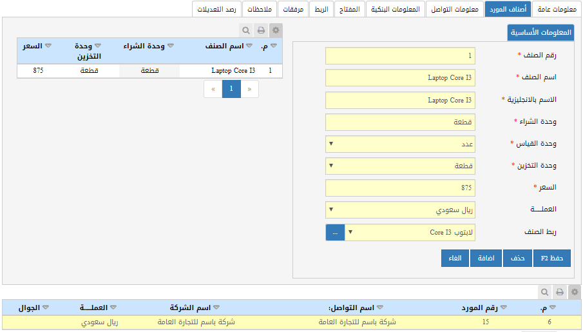Click the print icon above the suppliers table
Screen dimensions: 583x332
(x=560, y=292)
